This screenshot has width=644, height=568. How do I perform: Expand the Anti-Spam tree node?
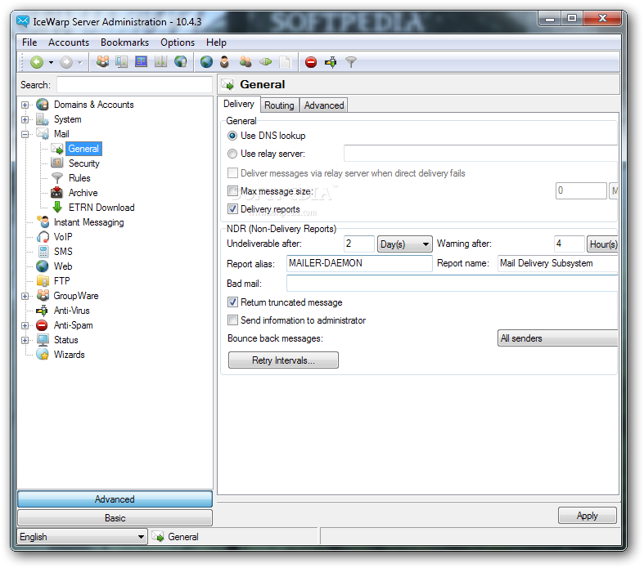[25, 325]
